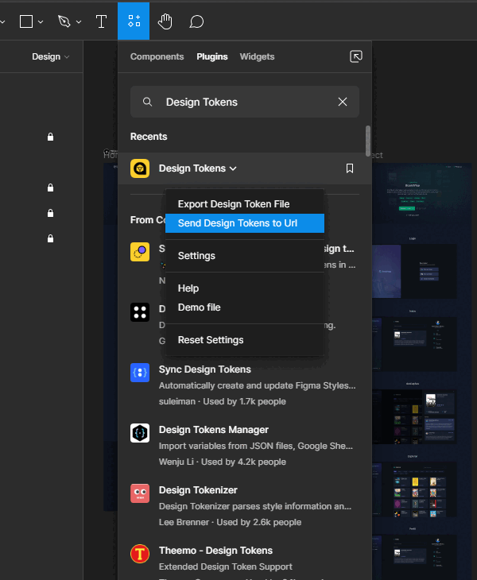Click 'suleiman · Used by 1.7k people'
The image size is (477, 580).
pos(223,401)
